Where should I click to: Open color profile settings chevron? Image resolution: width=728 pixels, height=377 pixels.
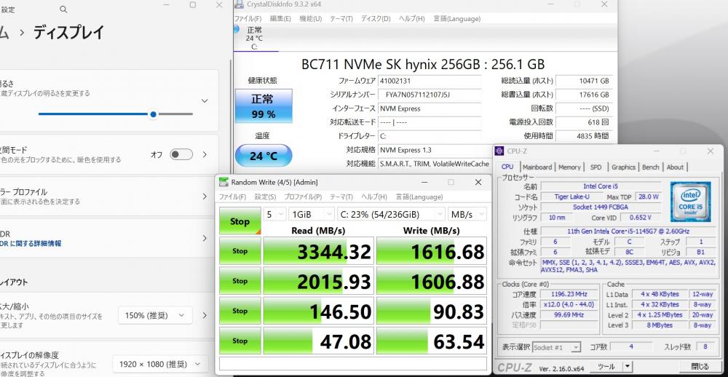pos(205,197)
